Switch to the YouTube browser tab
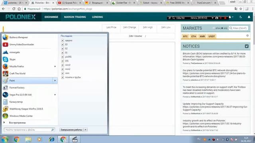Image resolution: width=255 pixels, height=143 pixels. pyautogui.click(x=69, y=3)
